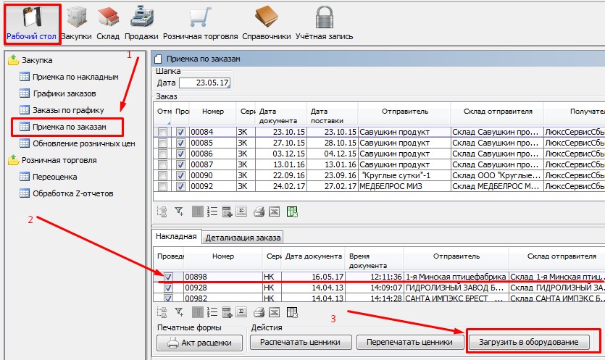This screenshot has width=605, height=360.
Task: Click the Загрузить в оборудование button
Action: pos(534,342)
